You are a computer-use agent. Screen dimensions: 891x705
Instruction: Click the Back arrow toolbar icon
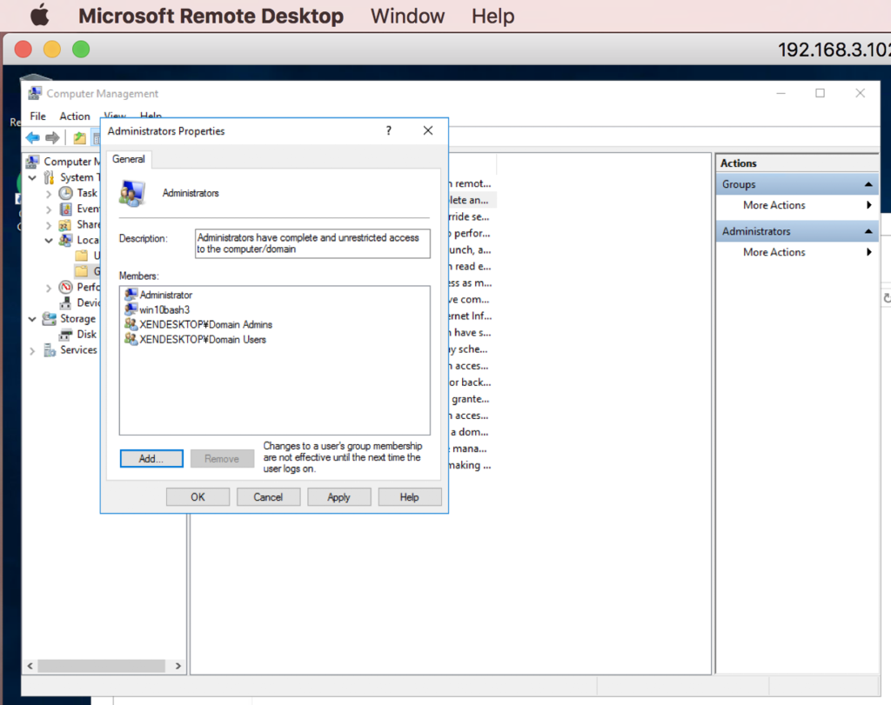tap(33, 137)
